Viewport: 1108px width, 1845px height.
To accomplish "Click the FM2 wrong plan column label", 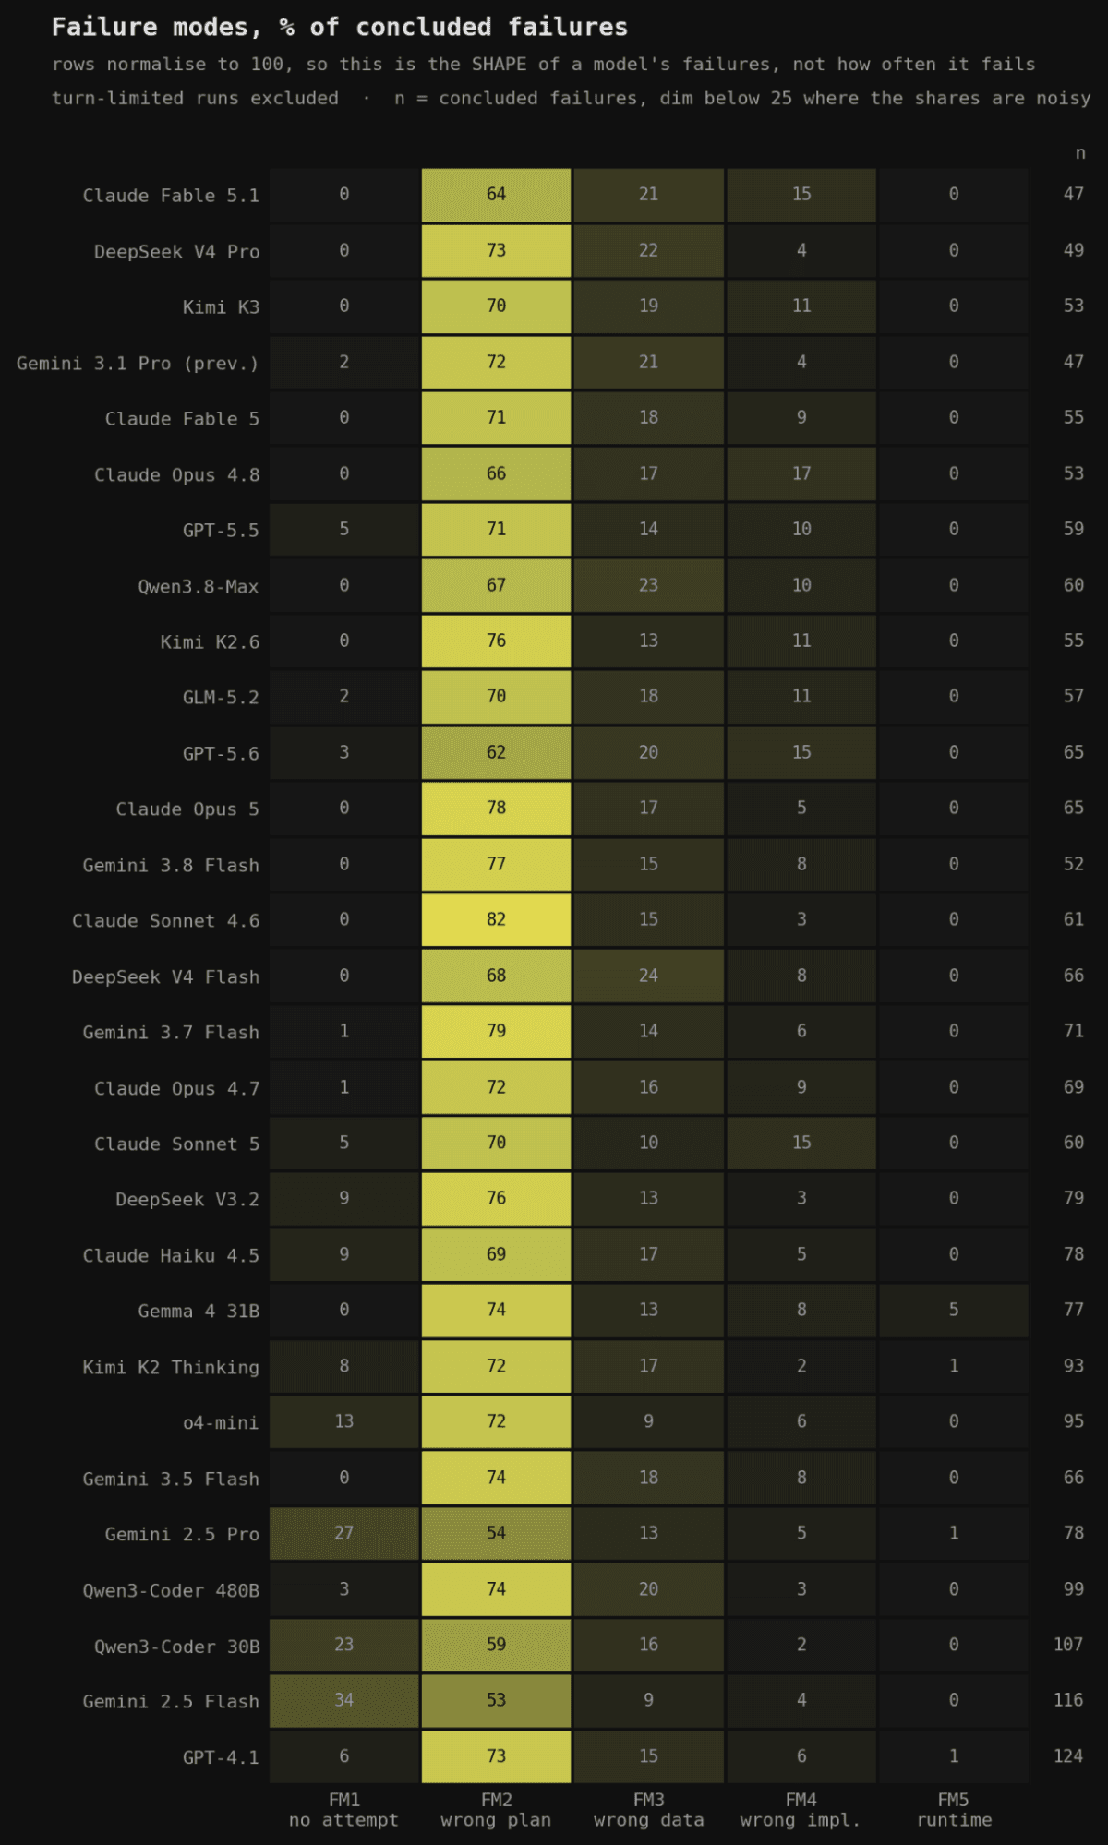I will (496, 1810).
